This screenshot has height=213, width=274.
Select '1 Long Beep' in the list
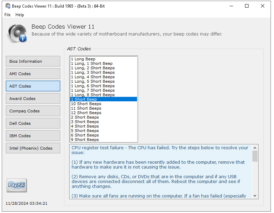coord(104,59)
